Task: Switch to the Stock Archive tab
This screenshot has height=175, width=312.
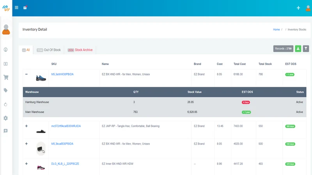Action: coord(80,50)
